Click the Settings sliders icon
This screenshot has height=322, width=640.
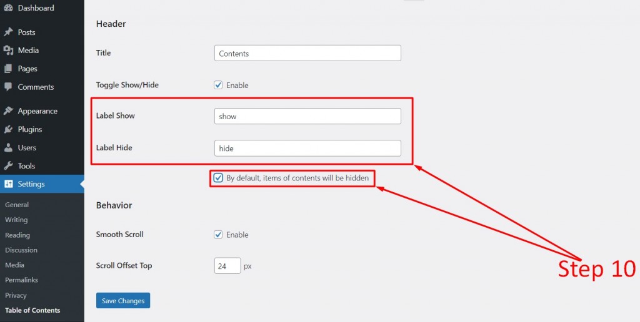coord(9,184)
